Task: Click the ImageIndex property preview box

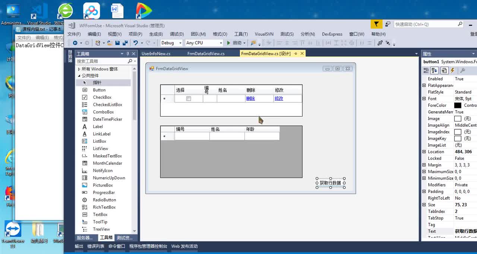Action: tap(458, 132)
